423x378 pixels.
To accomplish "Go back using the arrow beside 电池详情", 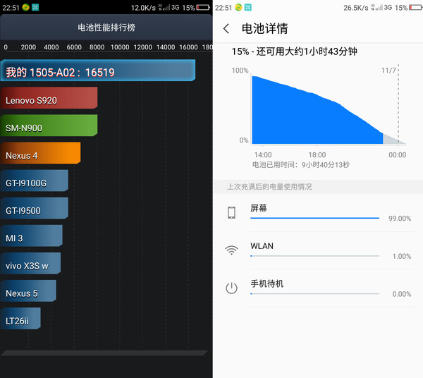I will (x=226, y=28).
